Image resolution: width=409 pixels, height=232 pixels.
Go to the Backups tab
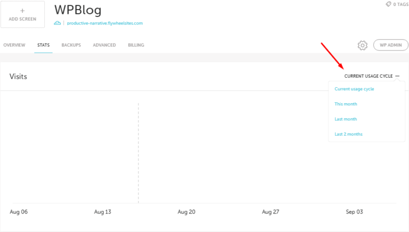pos(71,45)
